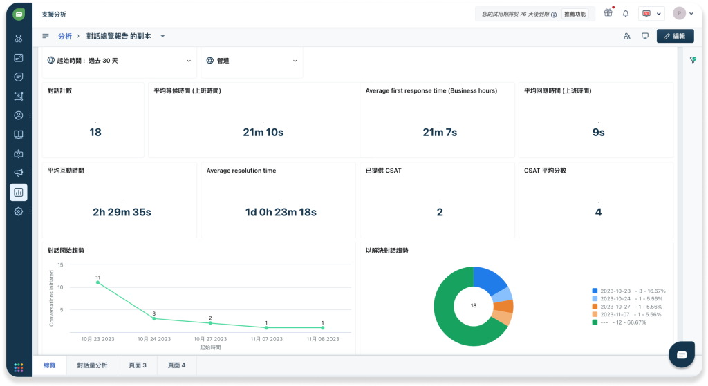Open the bot icon in sidebar
This screenshot has width=708, height=386.
click(x=19, y=154)
